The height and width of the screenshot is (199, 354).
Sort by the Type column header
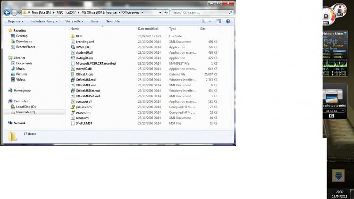coord(172,29)
